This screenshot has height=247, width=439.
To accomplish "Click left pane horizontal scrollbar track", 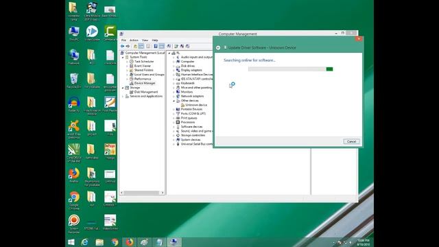I will 141,193.
